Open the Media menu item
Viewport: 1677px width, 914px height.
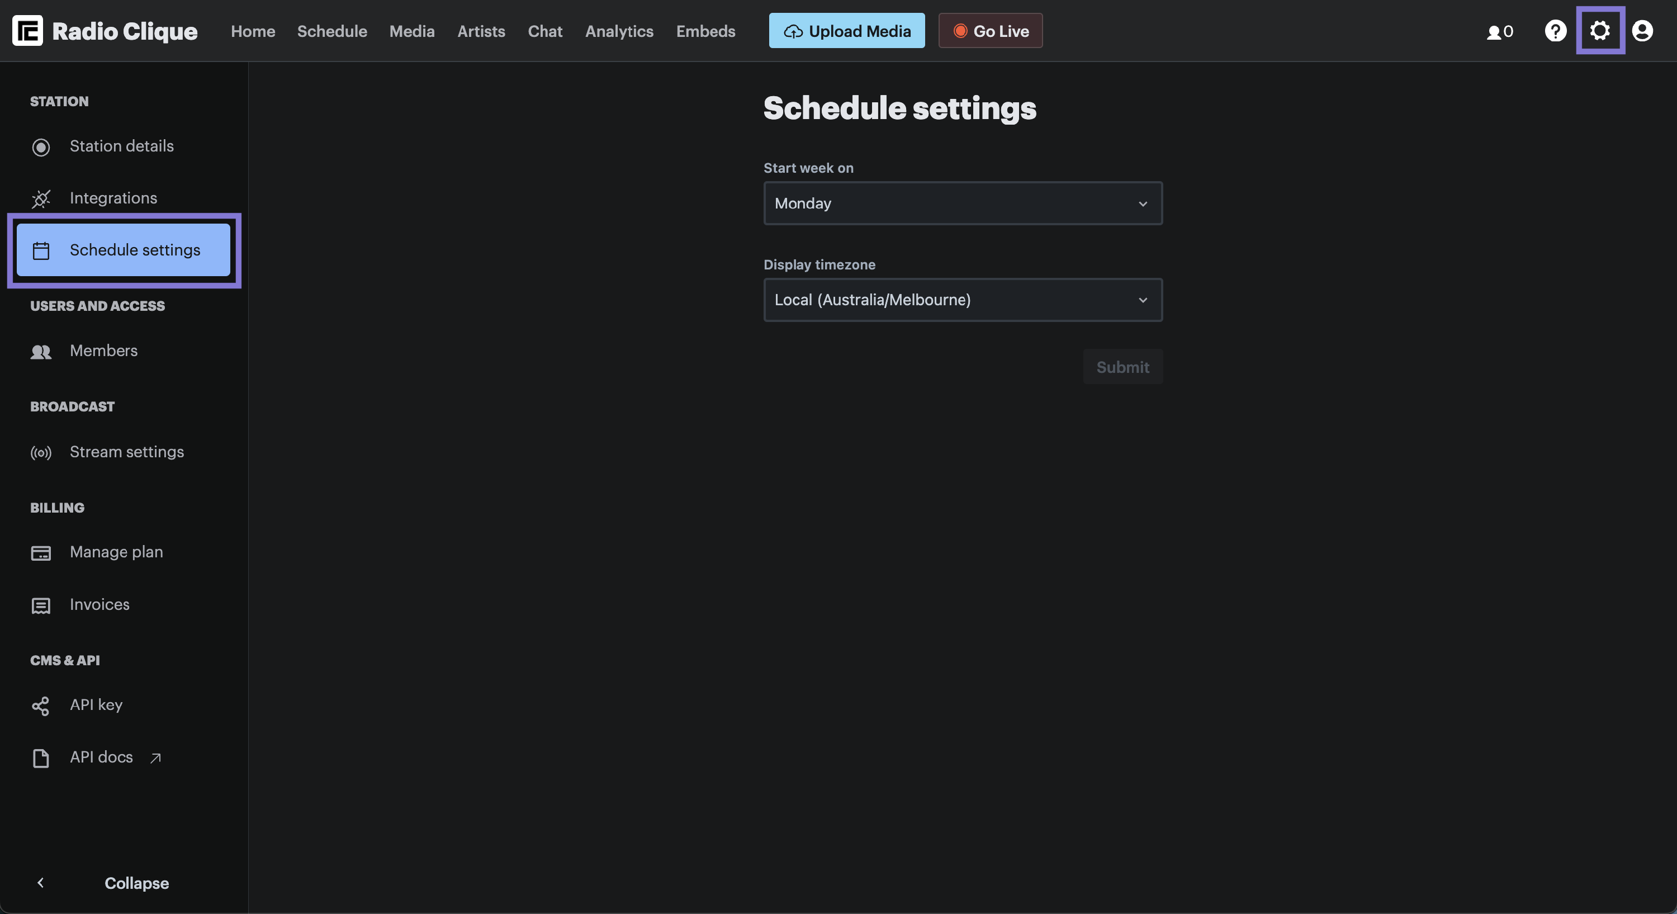(x=411, y=31)
